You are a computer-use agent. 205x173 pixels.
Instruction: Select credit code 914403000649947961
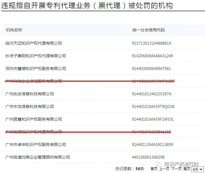click(151, 69)
